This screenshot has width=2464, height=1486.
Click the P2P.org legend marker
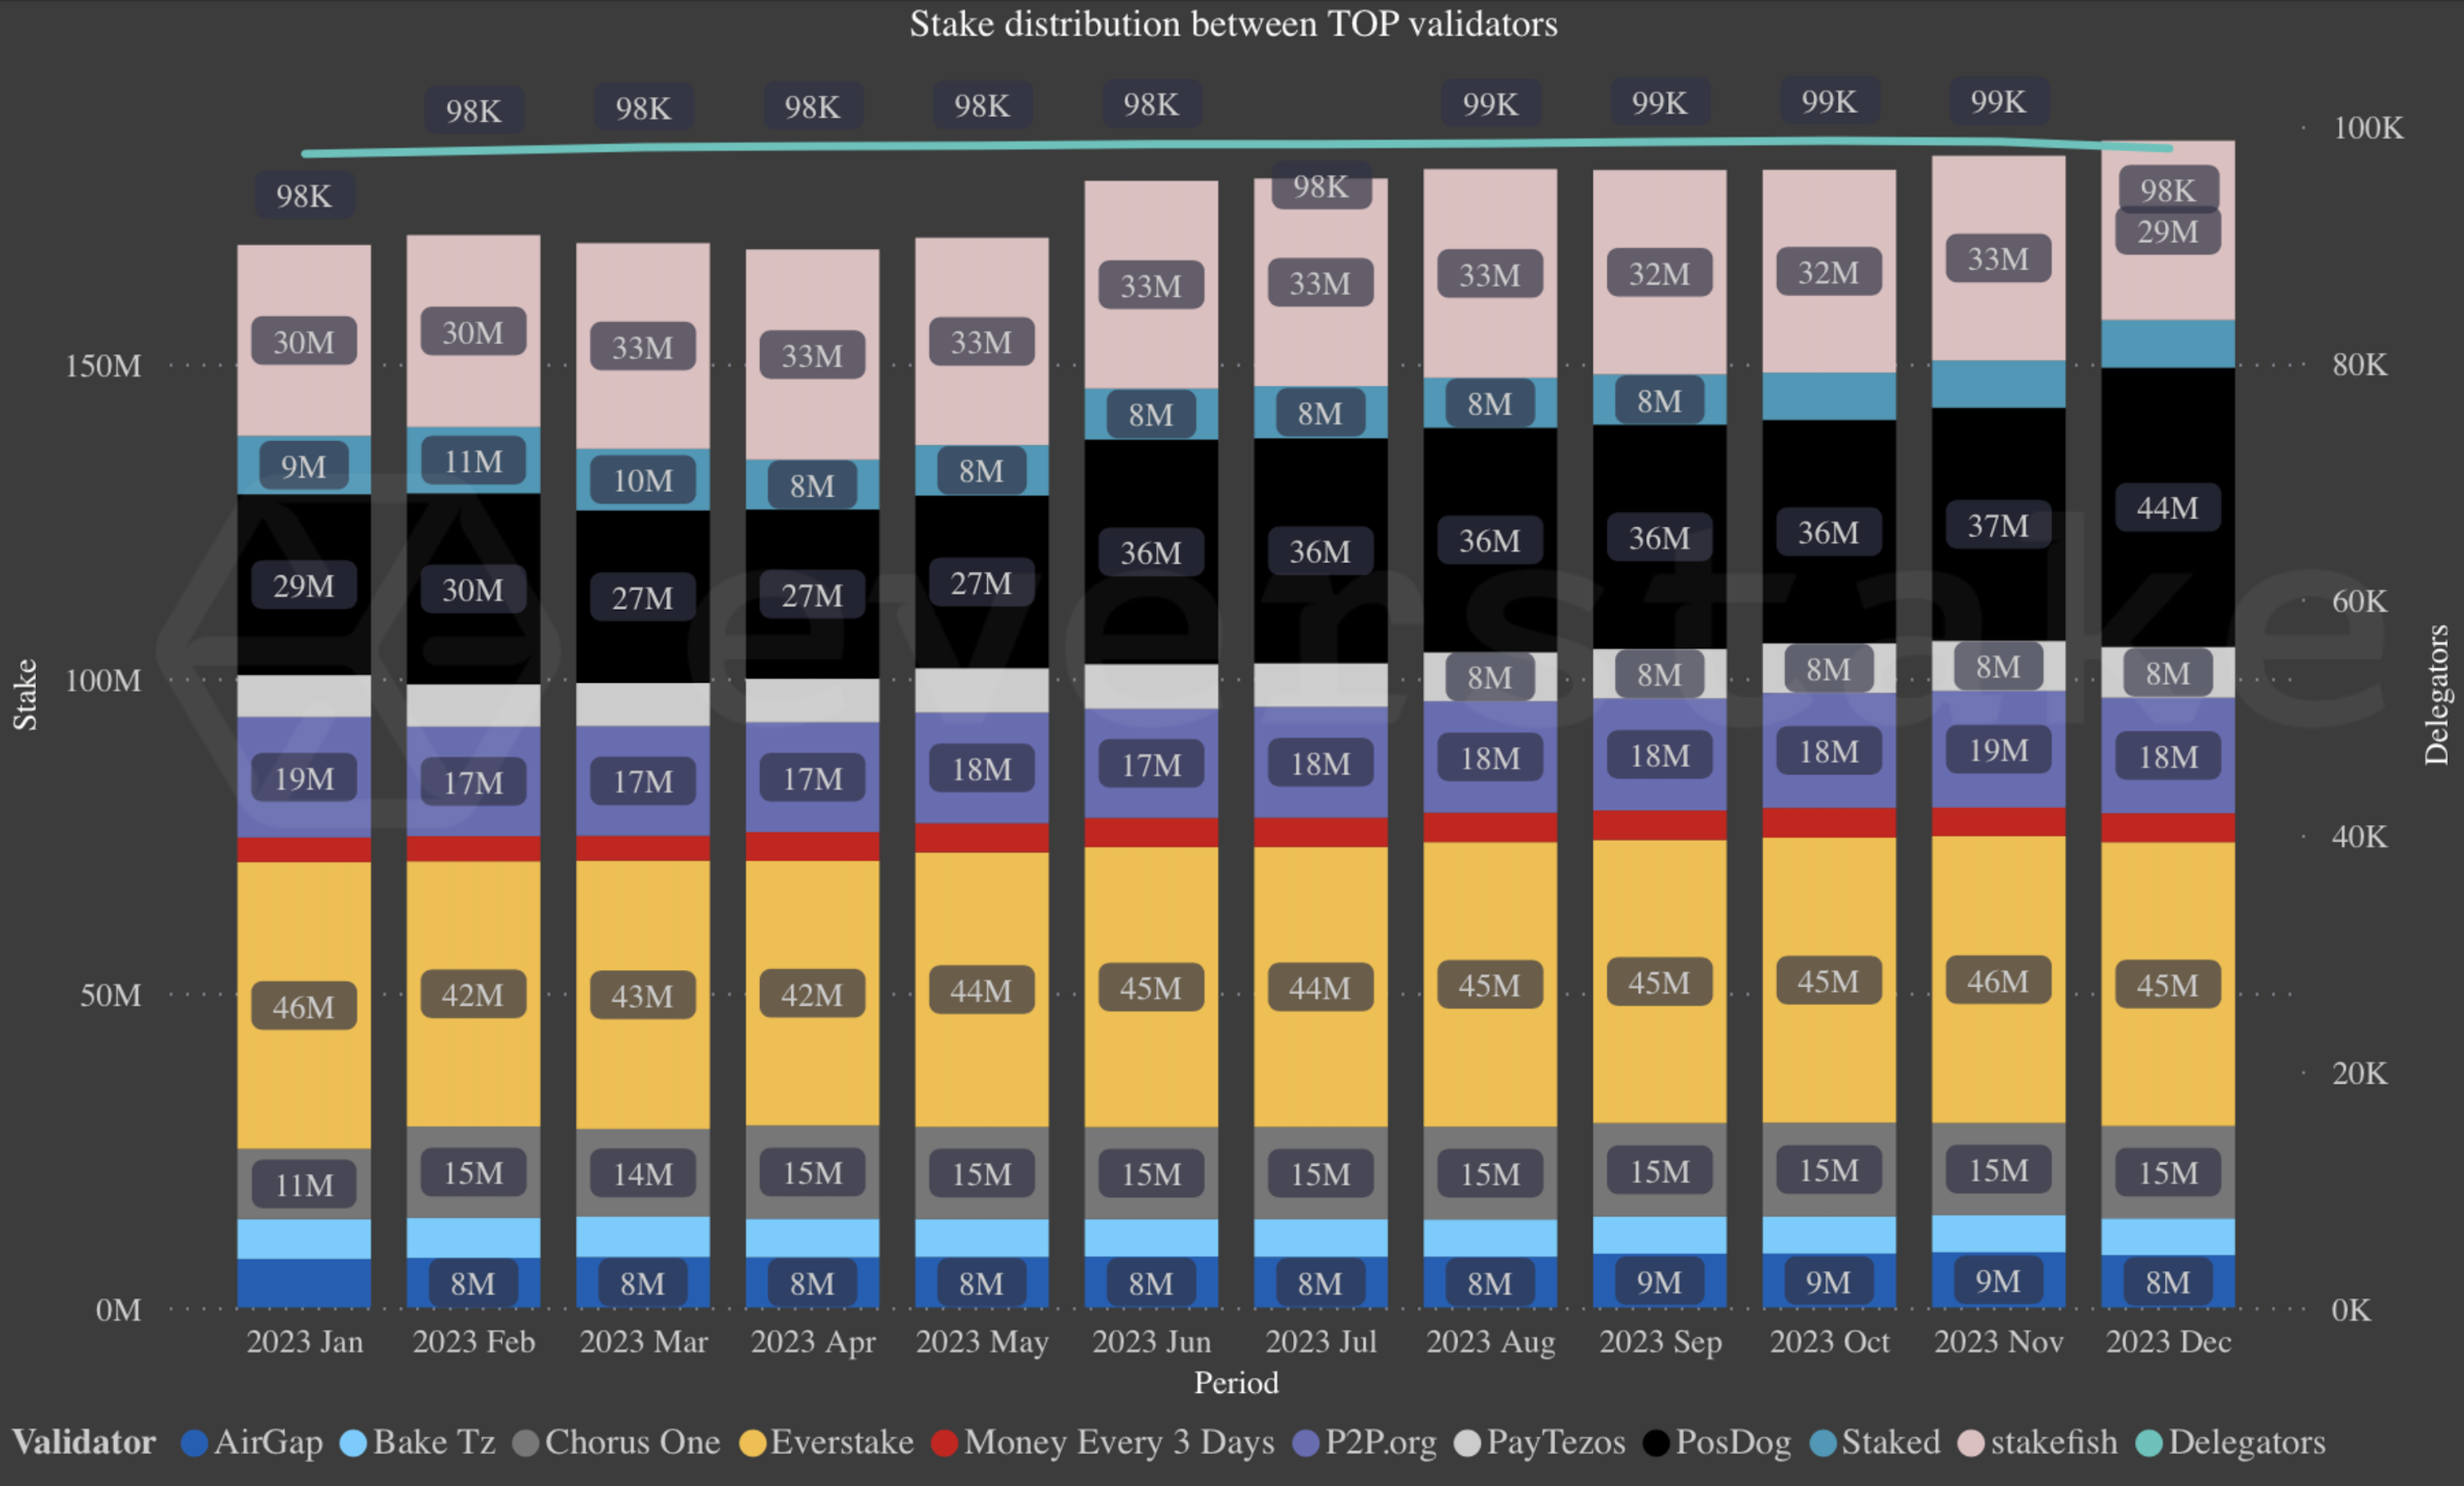(x=1305, y=1443)
